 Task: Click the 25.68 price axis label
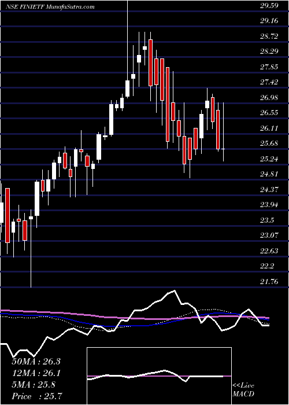(x=269, y=143)
